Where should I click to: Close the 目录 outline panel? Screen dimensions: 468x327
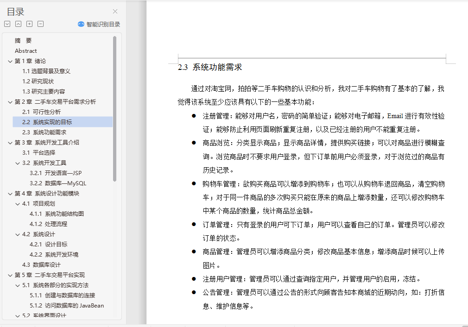click(115, 11)
